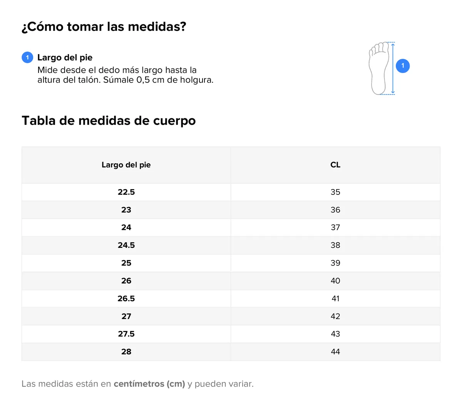Click size 42 in the CL column
The width and height of the screenshot is (462, 410).
click(x=335, y=316)
